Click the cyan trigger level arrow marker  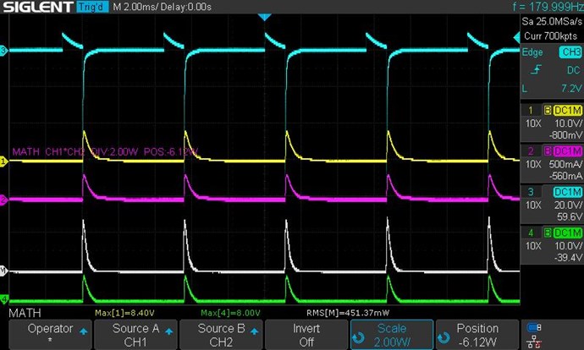point(516,37)
